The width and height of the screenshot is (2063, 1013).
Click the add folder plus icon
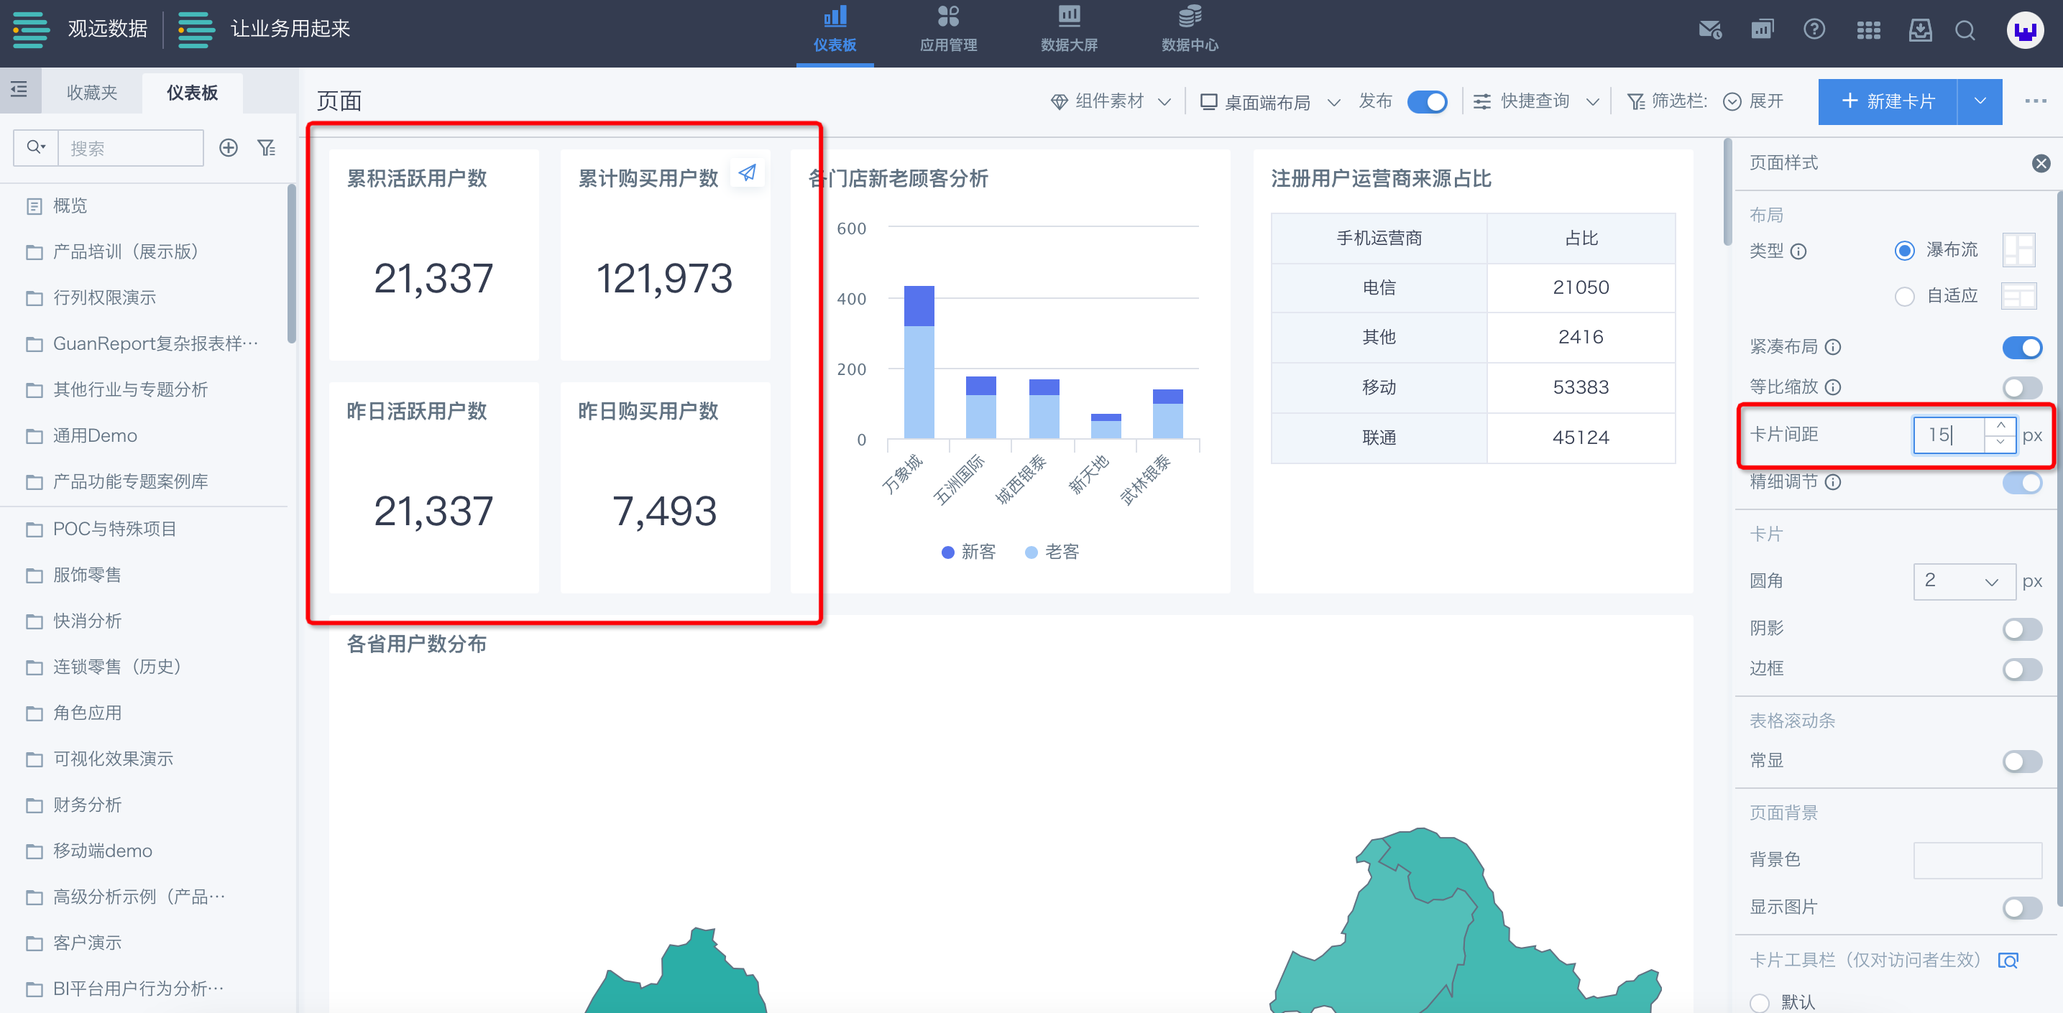coord(229,148)
